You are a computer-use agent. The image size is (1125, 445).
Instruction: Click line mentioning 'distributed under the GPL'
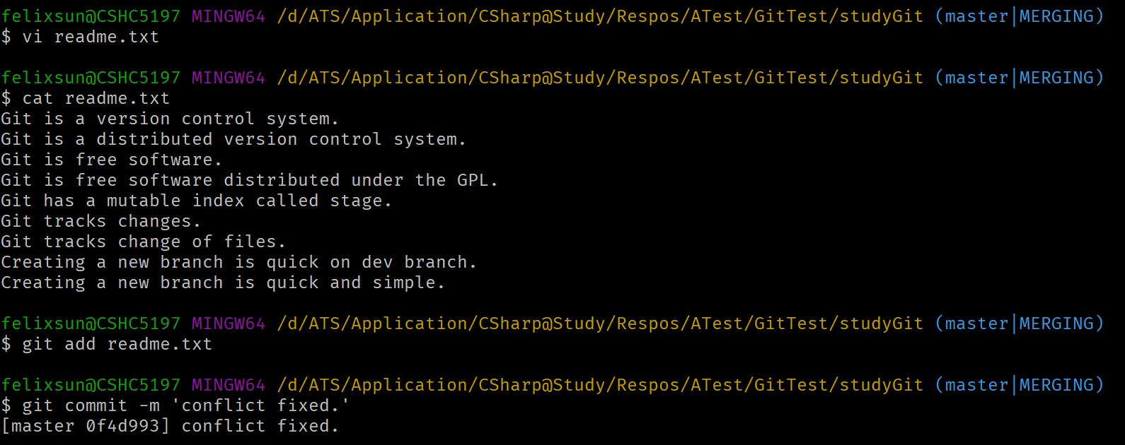(x=250, y=180)
